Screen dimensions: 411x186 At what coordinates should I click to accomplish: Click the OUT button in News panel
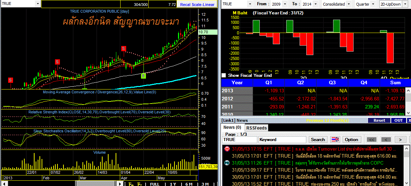click(398, 120)
